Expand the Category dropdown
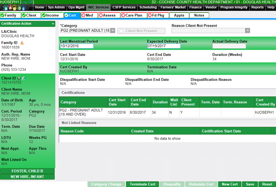This screenshot has height=187, width=276. (x=113, y=31)
